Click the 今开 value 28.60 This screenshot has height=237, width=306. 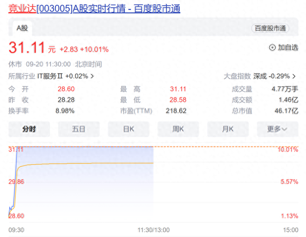pos(66,89)
